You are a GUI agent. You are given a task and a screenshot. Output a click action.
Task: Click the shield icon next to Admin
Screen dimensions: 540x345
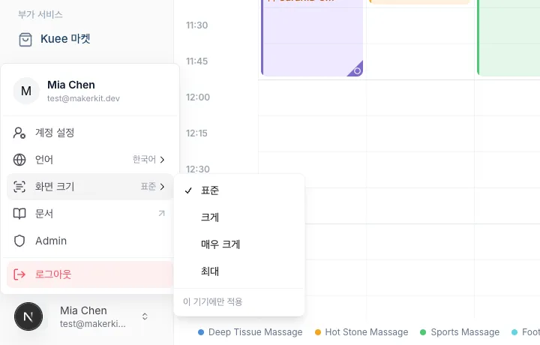pyautogui.click(x=19, y=241)
